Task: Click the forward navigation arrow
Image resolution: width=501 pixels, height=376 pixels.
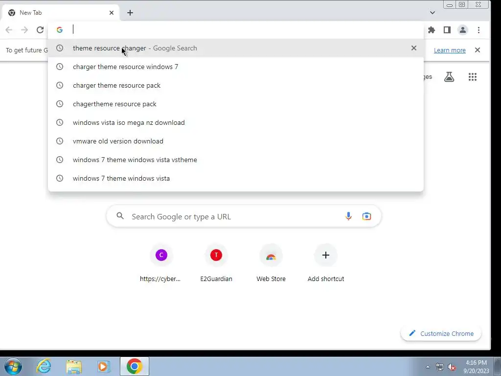Action: [x=24, y=30]
